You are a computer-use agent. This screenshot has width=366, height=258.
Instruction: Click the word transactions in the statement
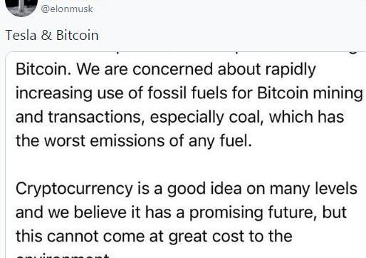[x=95, y=117]
